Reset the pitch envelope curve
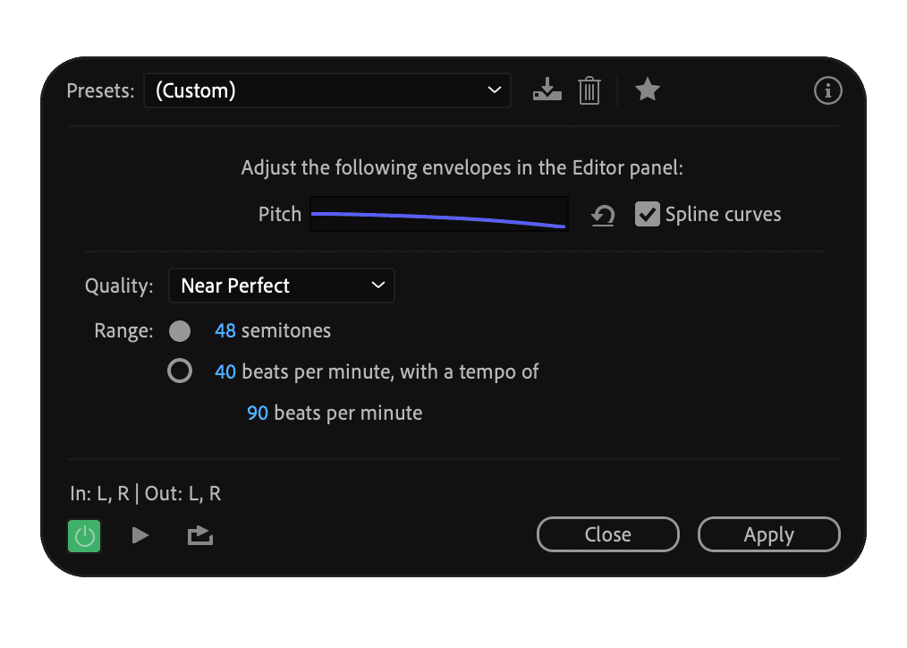This screenshot has width=907, height=648. point(603,215)
